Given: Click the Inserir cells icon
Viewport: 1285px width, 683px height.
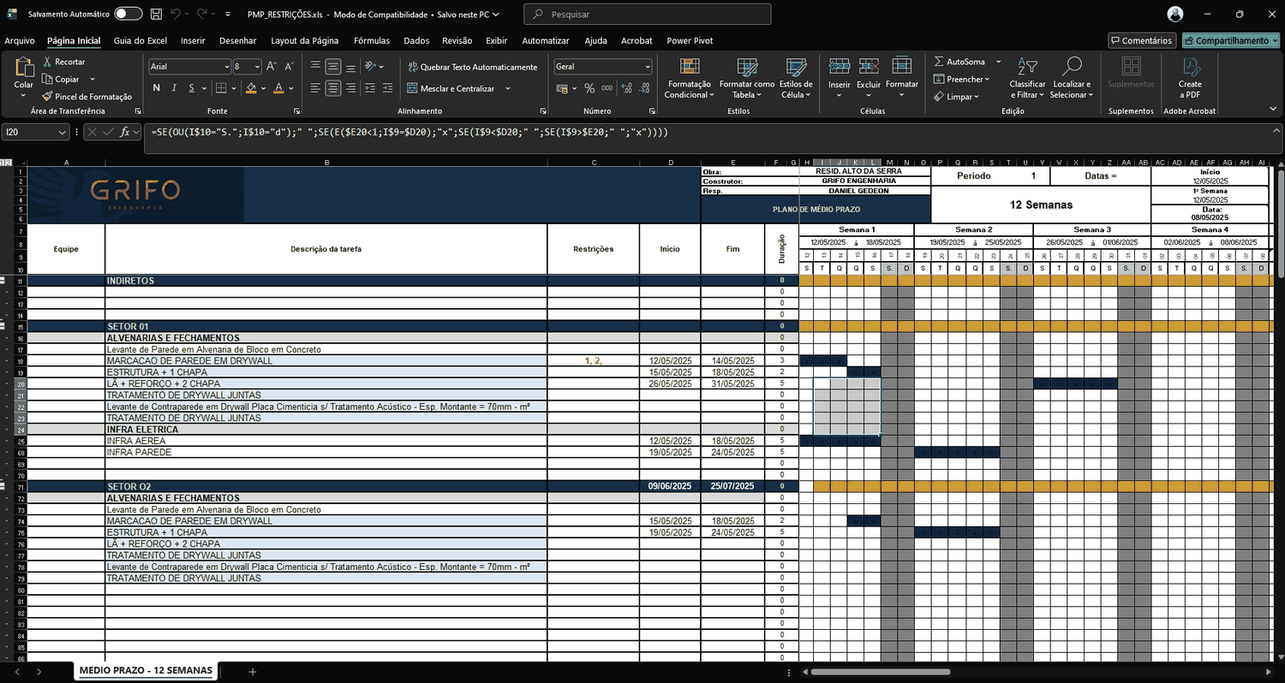Looking at the screenshot, I should coord(839,68).
